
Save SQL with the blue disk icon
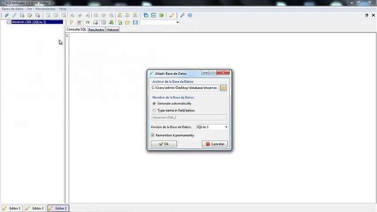(x=135, y=22)
